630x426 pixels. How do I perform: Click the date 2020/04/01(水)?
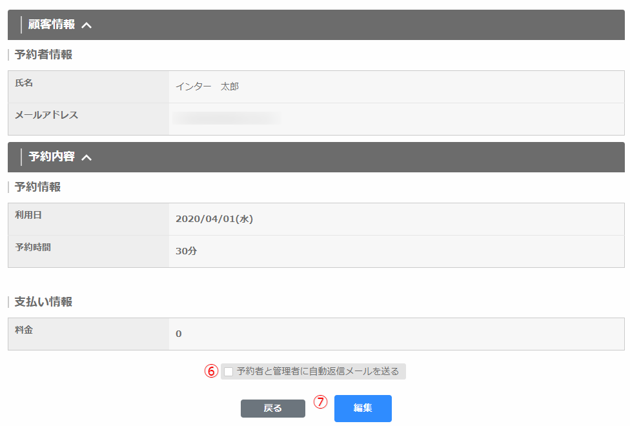coord(214,219)
